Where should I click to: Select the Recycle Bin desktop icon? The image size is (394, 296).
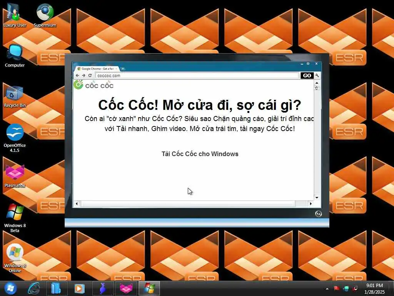[15, 96]
